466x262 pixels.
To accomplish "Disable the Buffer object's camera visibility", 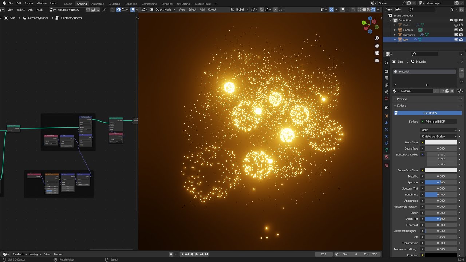I will 461,25.
